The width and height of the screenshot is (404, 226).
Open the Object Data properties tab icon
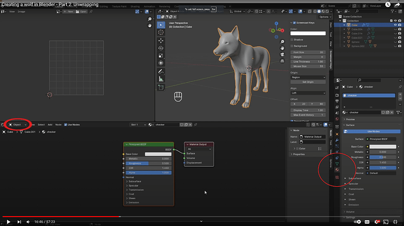pos(337,163)
